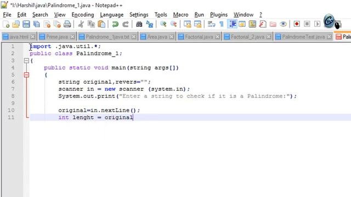Place cursor on 'public class Palindrome_1;' line
The image size is (351, 197).
76,54
